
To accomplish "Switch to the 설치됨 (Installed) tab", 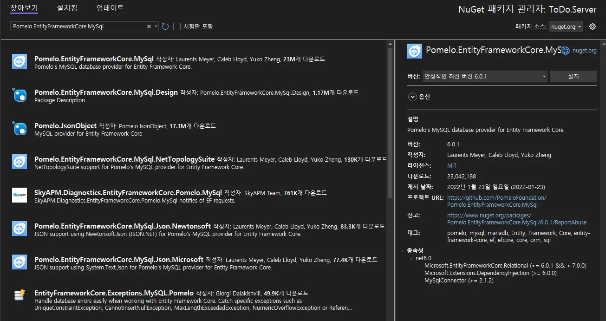I will 67,8.
